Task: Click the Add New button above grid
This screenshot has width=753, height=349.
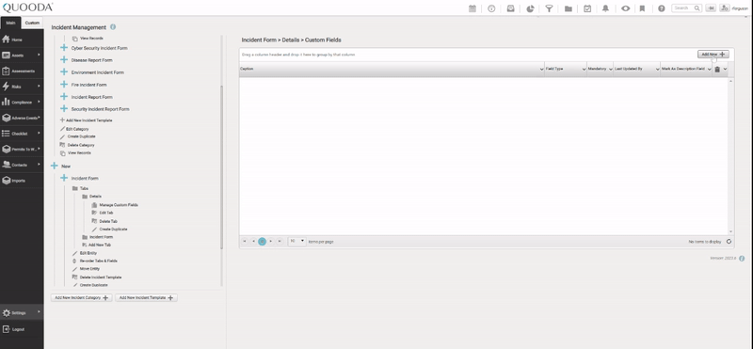Action: [x=713, y=55]
